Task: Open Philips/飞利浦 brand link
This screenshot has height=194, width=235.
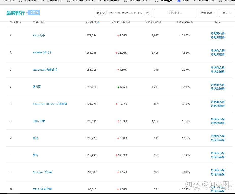Action: [42, 172]
